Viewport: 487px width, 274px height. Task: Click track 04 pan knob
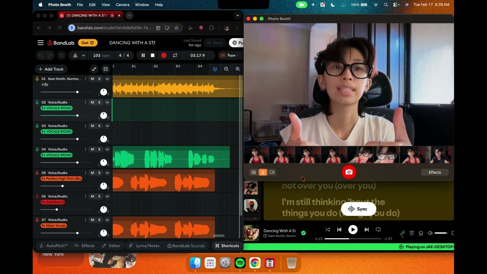pyautogui.click(x=103, y=162)
